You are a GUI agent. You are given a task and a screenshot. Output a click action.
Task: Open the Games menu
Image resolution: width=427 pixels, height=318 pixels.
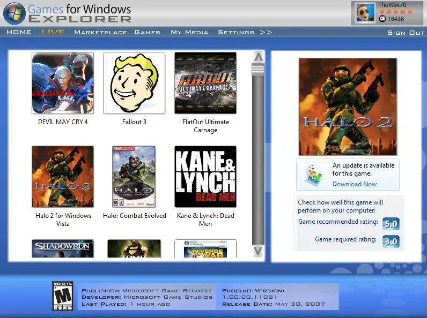click(x=148, y=32)
